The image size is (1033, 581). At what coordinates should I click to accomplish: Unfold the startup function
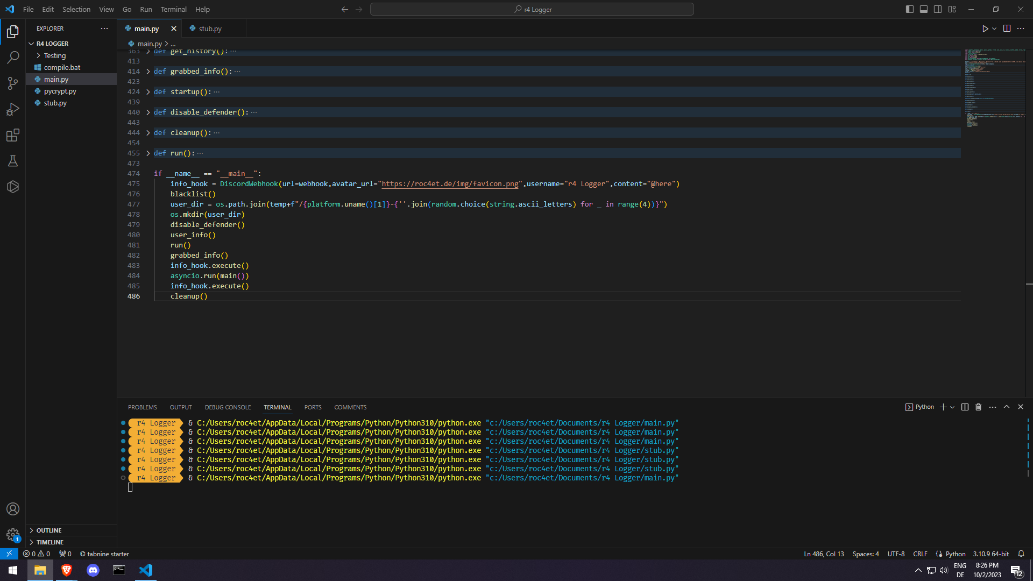coord(148,91)
